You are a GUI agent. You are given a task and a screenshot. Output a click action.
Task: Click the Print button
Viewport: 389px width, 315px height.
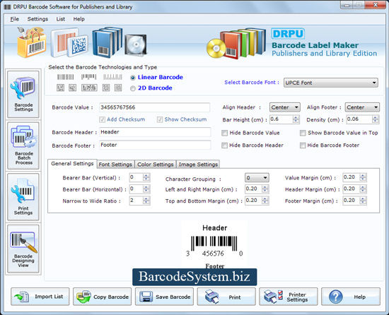(x=226, y=297)
